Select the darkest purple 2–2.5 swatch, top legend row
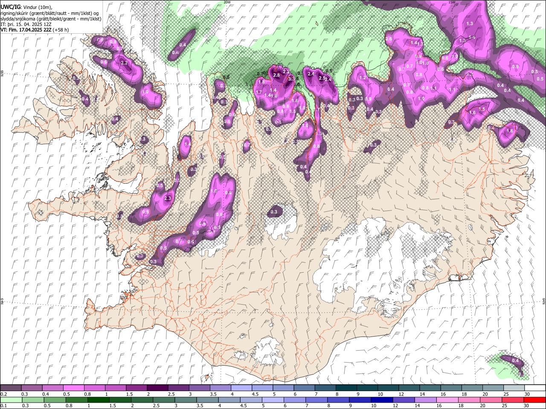Screen dimensions: 546x409 157,388
